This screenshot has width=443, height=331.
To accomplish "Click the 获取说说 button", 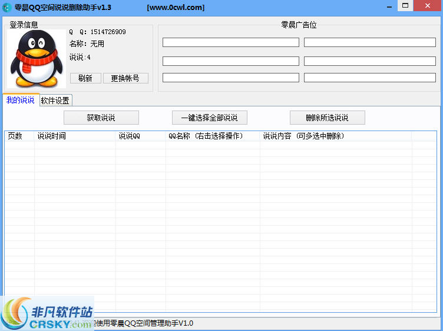I will (101, 118).
